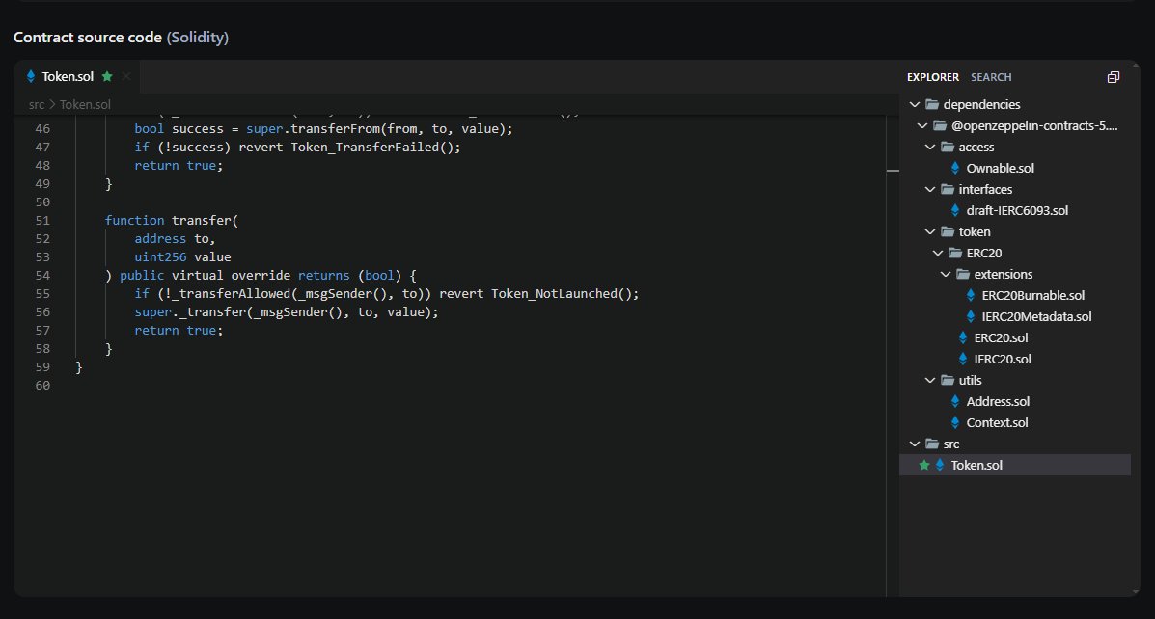The image size is (1155, 619).
Task: Select Token.sol in the src folder
Action: [x=1015, y=465]
